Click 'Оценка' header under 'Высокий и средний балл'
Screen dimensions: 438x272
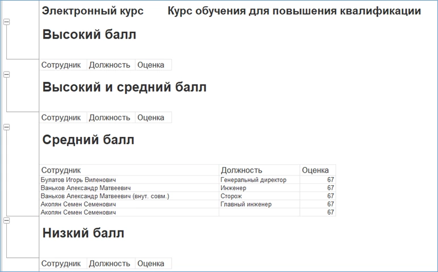coord(153,118)
